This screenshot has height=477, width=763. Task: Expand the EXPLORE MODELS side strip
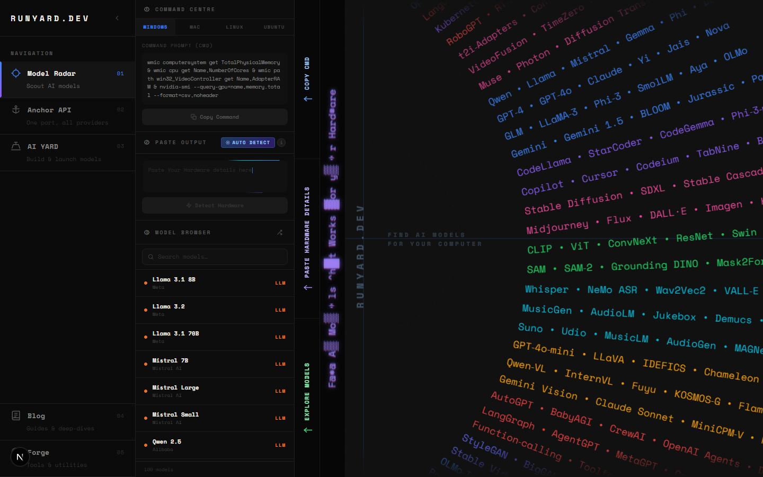(x=307, y=430)
